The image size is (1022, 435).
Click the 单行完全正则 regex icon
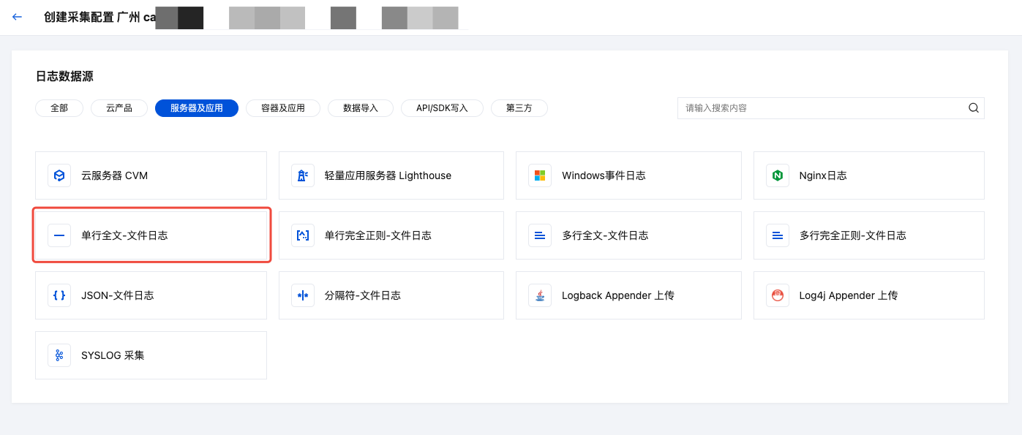302,235
